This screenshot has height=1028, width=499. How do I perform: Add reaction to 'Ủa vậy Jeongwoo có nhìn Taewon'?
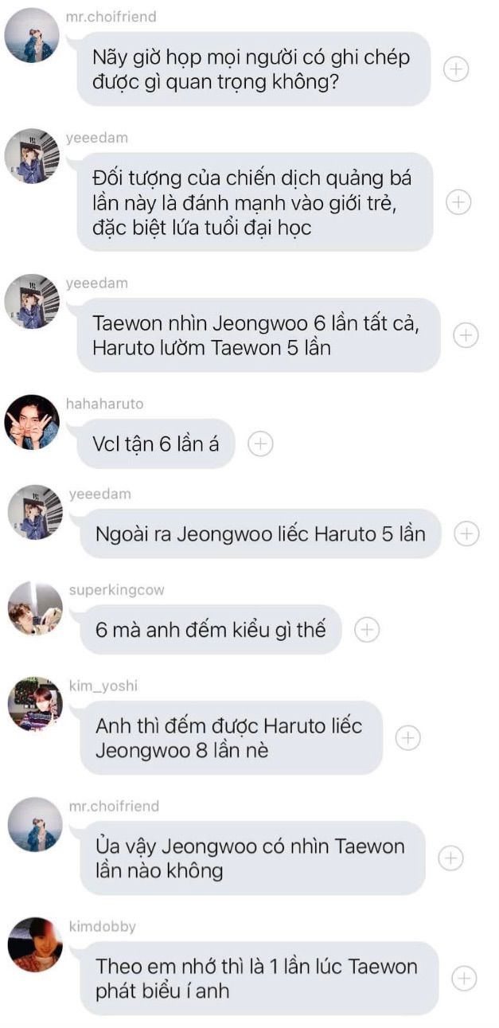(x=451, y=858)
